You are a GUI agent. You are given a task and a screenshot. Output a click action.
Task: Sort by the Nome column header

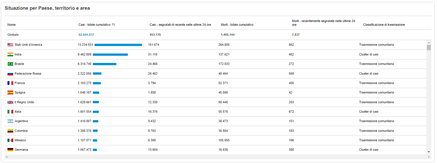pyautogui.click(x=11, y=25)
